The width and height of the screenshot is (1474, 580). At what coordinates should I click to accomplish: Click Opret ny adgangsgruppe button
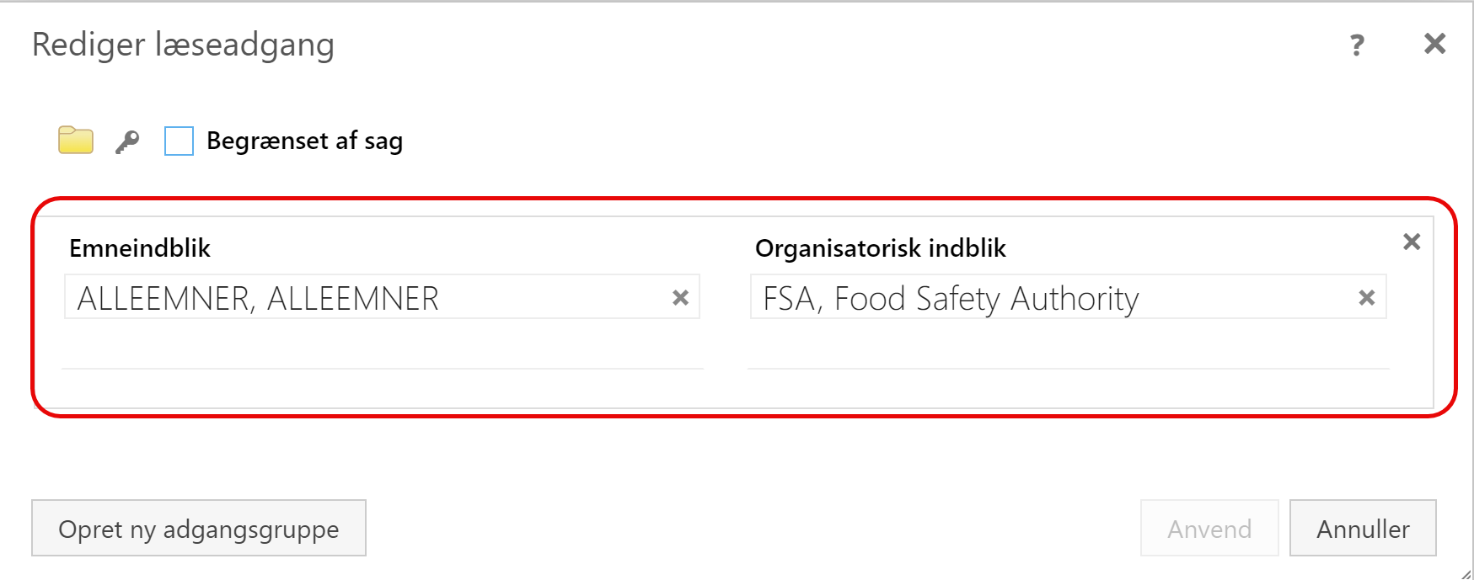coord(199,528)
